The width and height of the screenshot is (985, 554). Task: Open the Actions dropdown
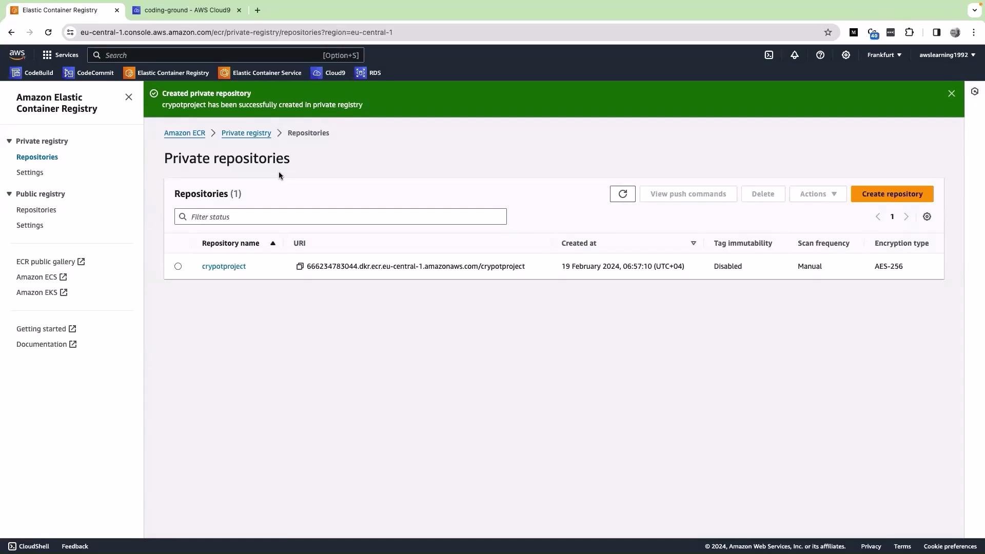click(818, 194)
